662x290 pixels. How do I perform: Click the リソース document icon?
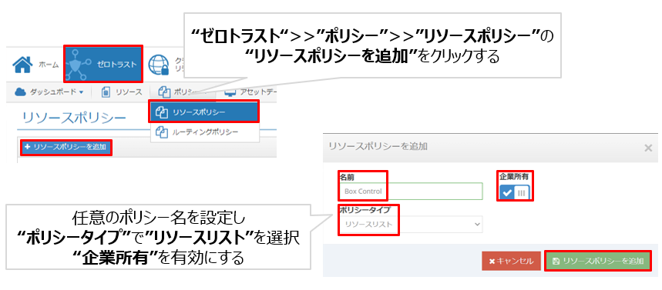click(106, 92)
